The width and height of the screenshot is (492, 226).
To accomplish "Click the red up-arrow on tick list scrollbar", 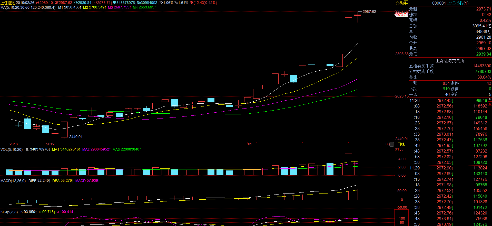I will coord(490,104).
